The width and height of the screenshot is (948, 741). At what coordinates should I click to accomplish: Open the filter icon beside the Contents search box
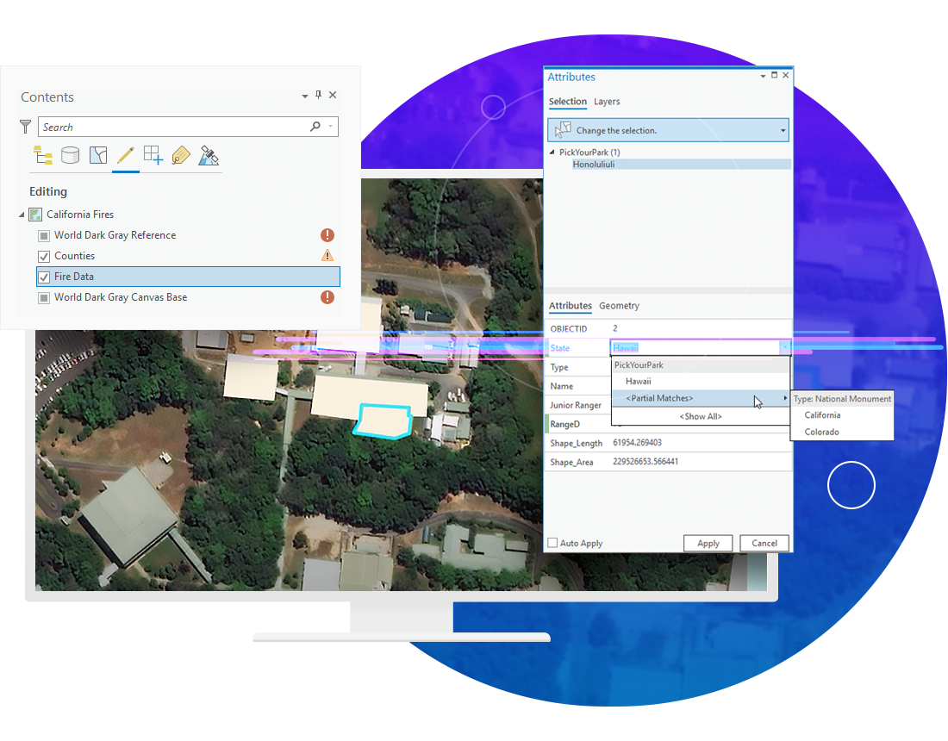25,126
